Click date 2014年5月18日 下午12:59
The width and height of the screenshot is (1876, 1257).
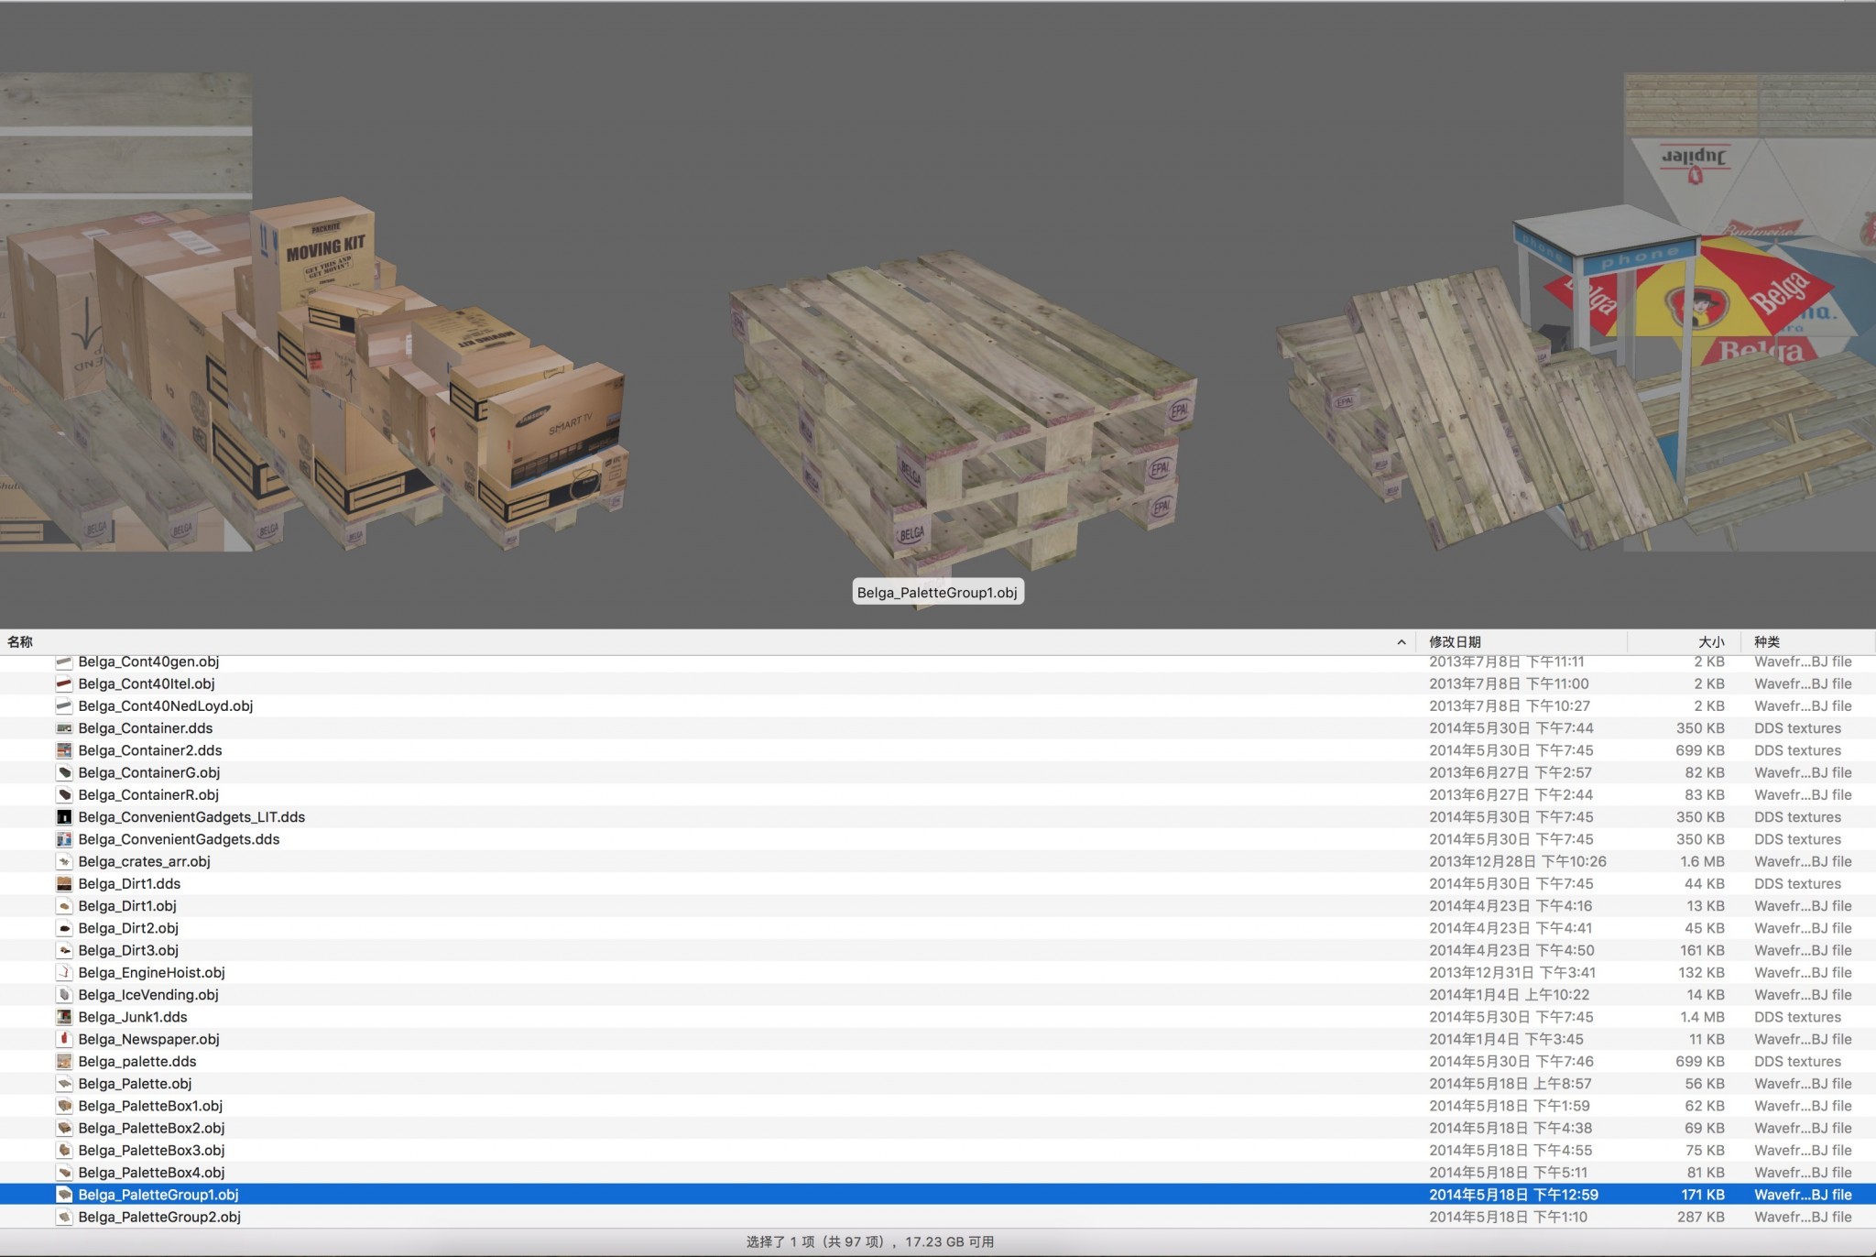point(1513,1195)
